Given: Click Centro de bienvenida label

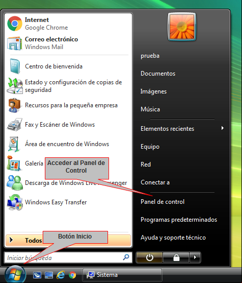Looking at the screenshot, I should pos(53,66).
